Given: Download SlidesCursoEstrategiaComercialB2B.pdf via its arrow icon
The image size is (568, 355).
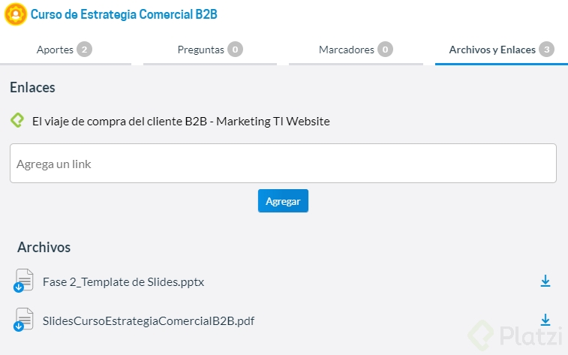Looking at the screenshot, I should 545,320.
